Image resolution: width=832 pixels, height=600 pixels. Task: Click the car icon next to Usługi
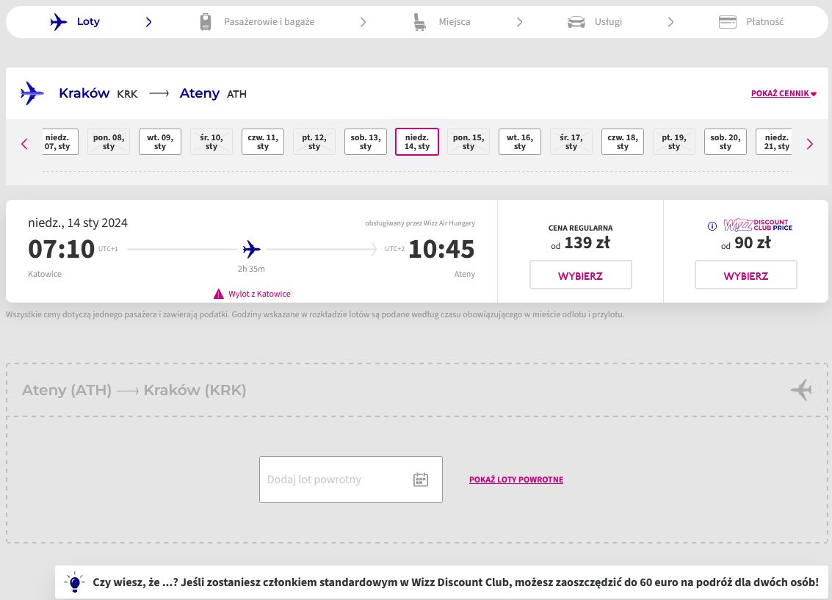click(x=576, y=22)
